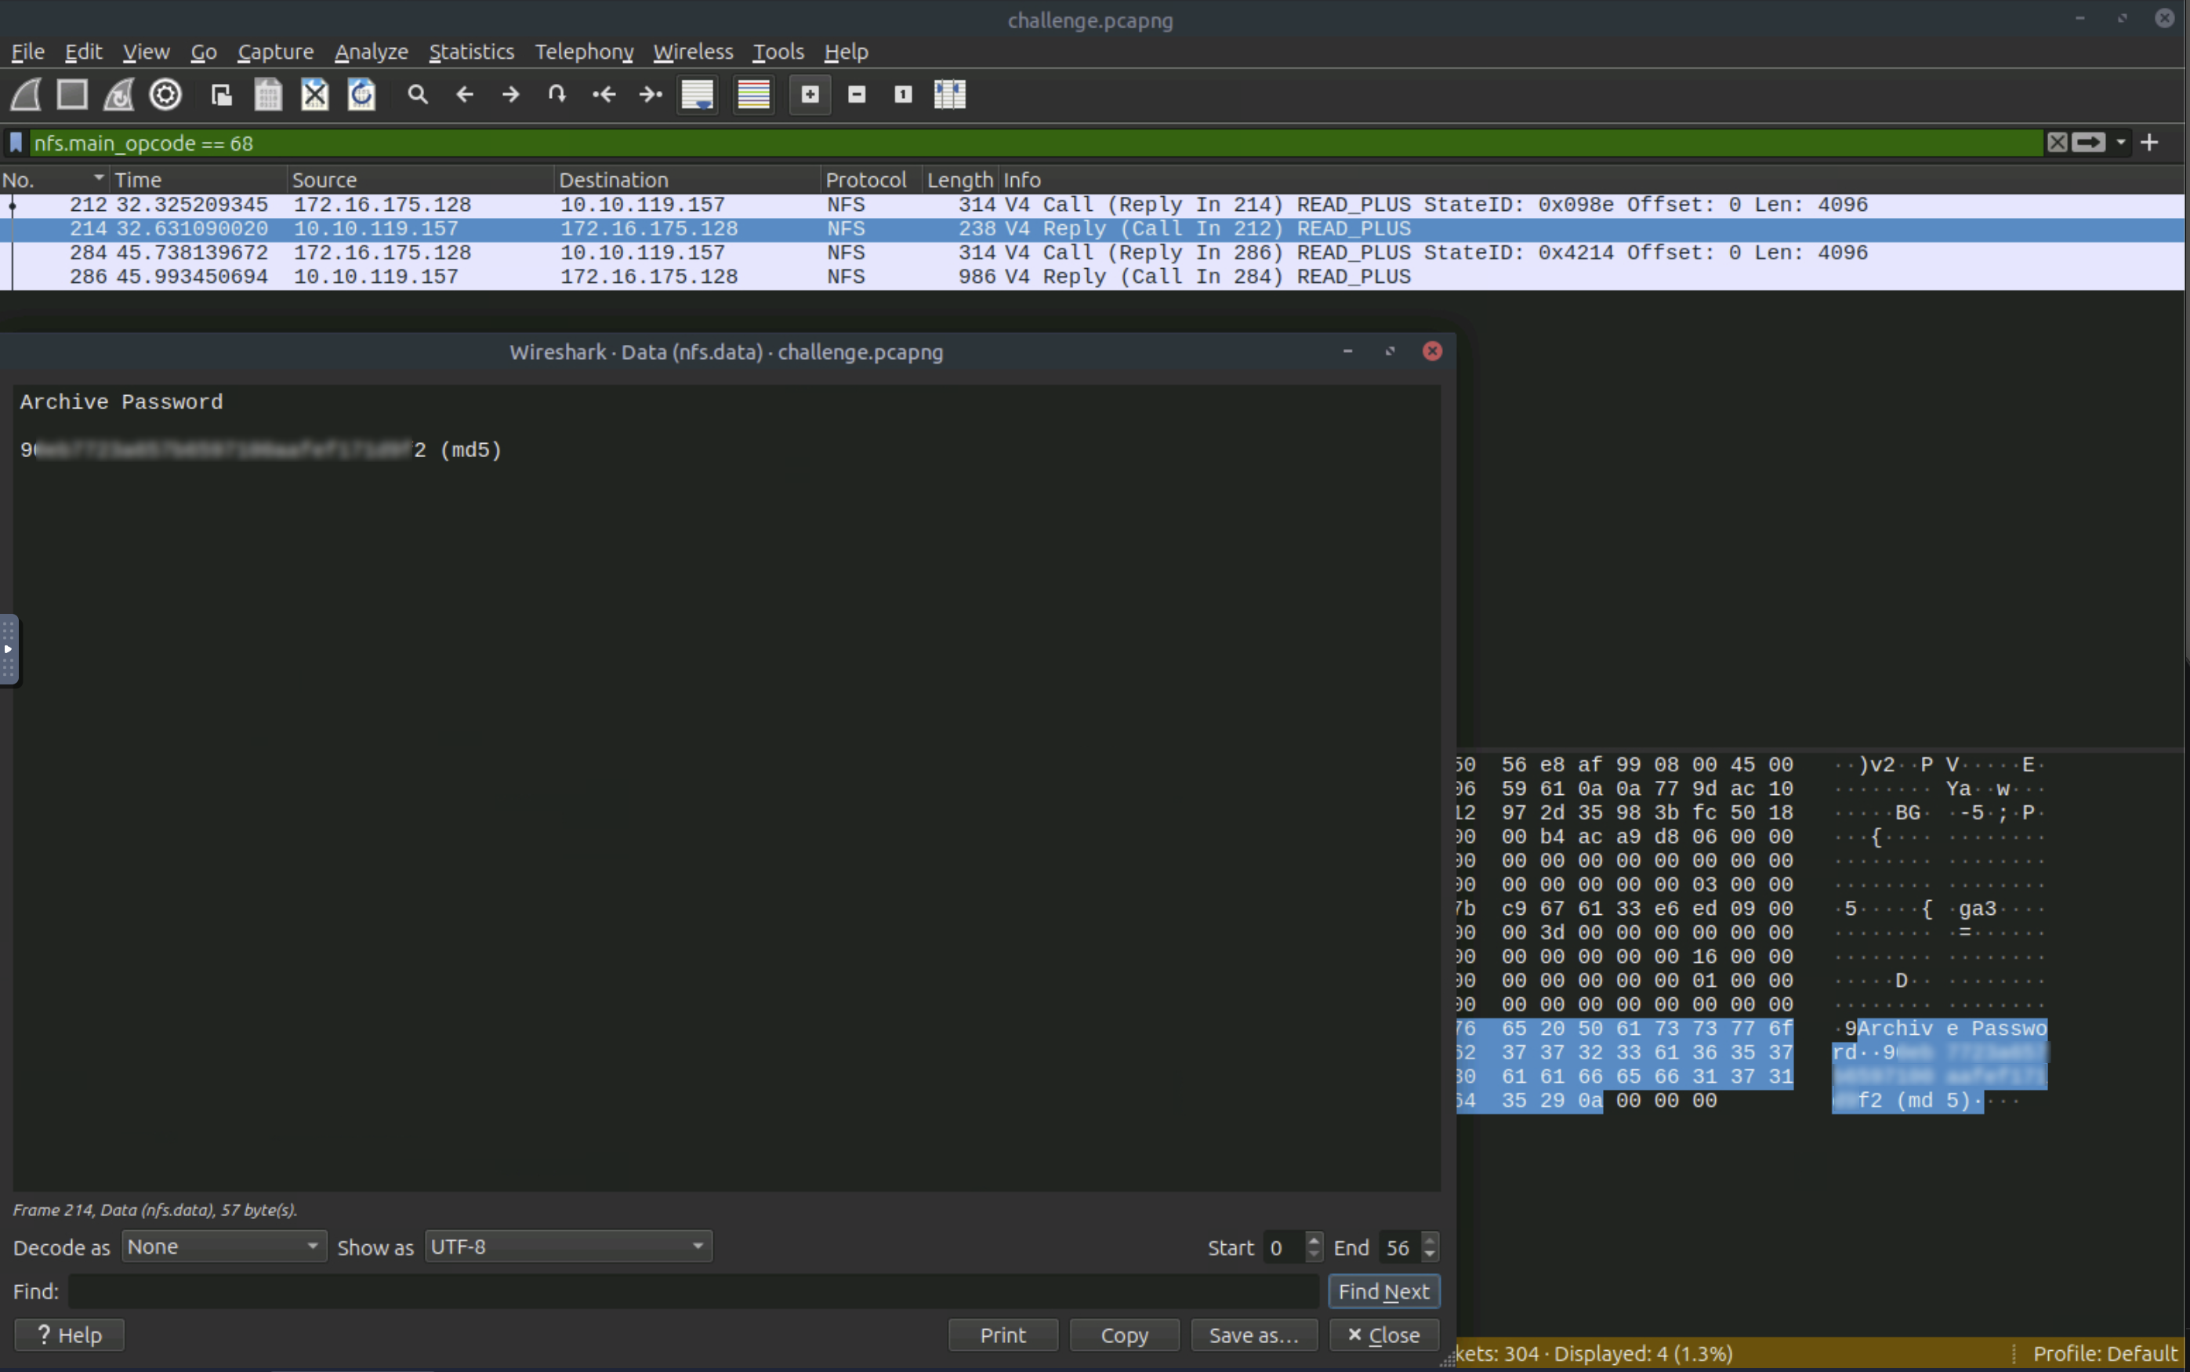
Task: Open the Tools menu
Action: [778, 52]
